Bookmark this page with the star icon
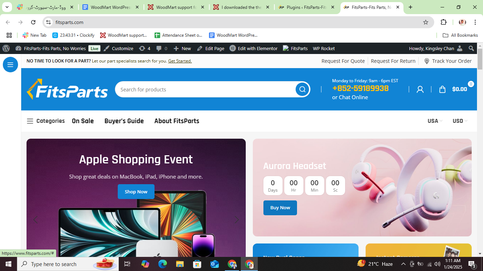 [426, 22]
